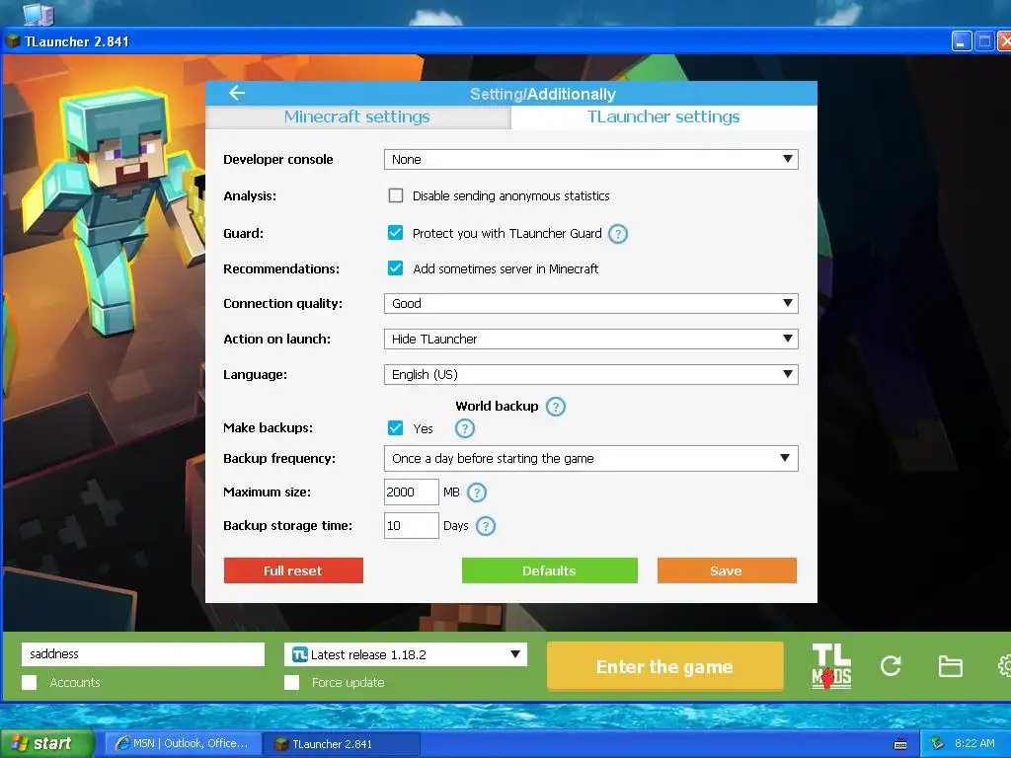Viewport: 1011px width, 758px height.
Task: Open the Windows start button
Action: pyautogui.click(x=46, y=743)
